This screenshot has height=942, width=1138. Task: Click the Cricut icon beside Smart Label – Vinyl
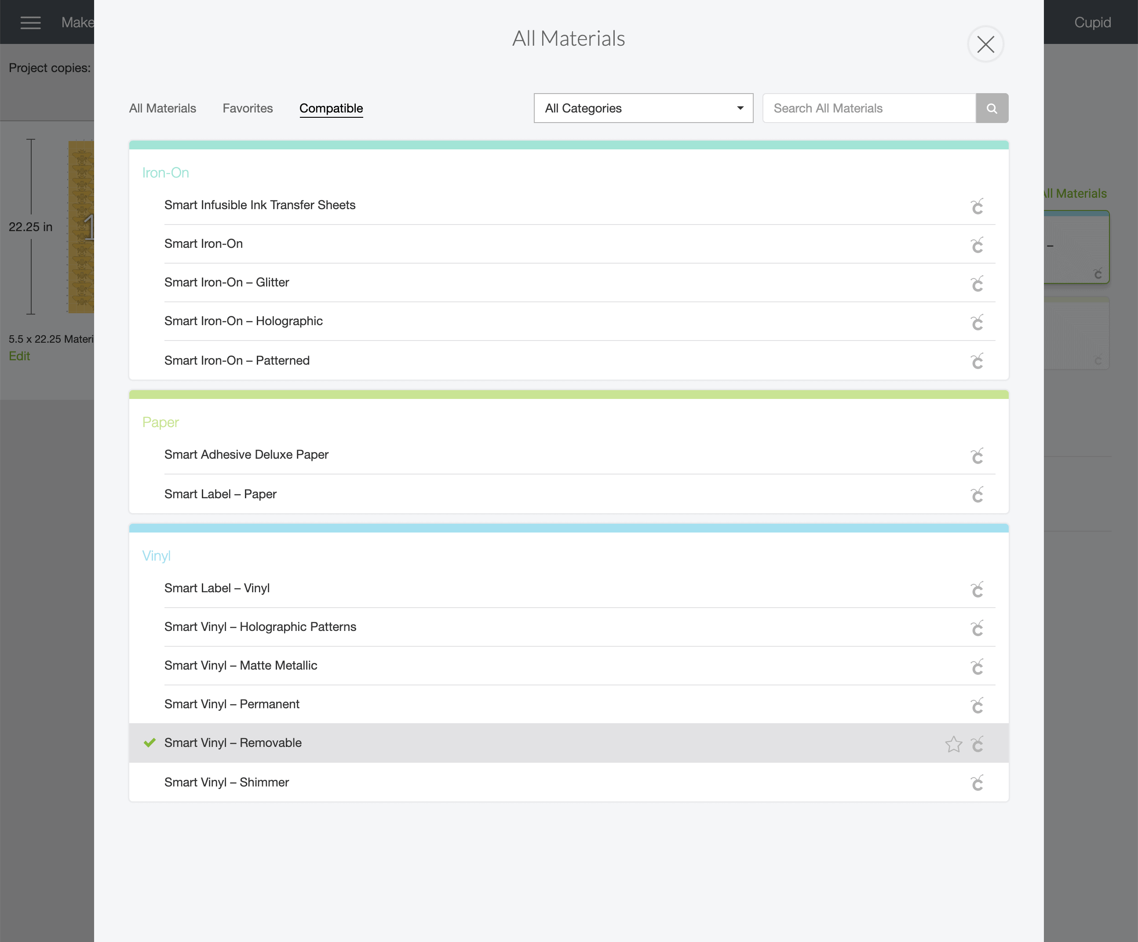tap(977, 590)
